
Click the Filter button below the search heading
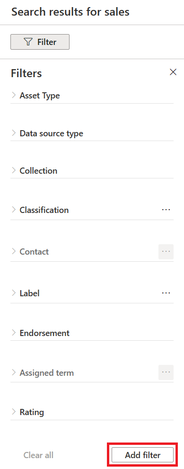pos(40,42)
